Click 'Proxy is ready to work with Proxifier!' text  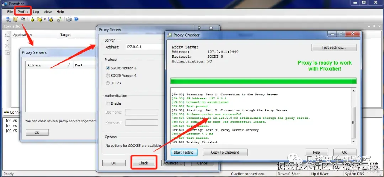click(325, 66)
